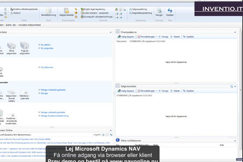Open Salgsopsætning setup
The image size is (243, 162).
(138, 9)
